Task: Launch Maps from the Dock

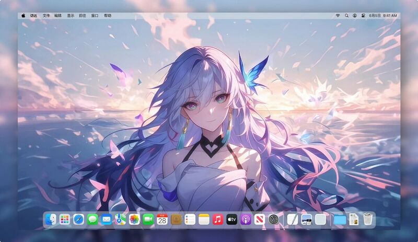Action: point(121,220)
